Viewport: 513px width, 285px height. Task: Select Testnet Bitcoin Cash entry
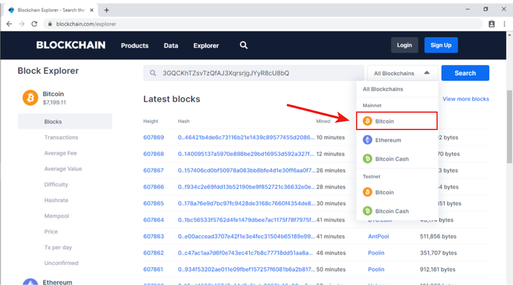(x=397, y=211)
